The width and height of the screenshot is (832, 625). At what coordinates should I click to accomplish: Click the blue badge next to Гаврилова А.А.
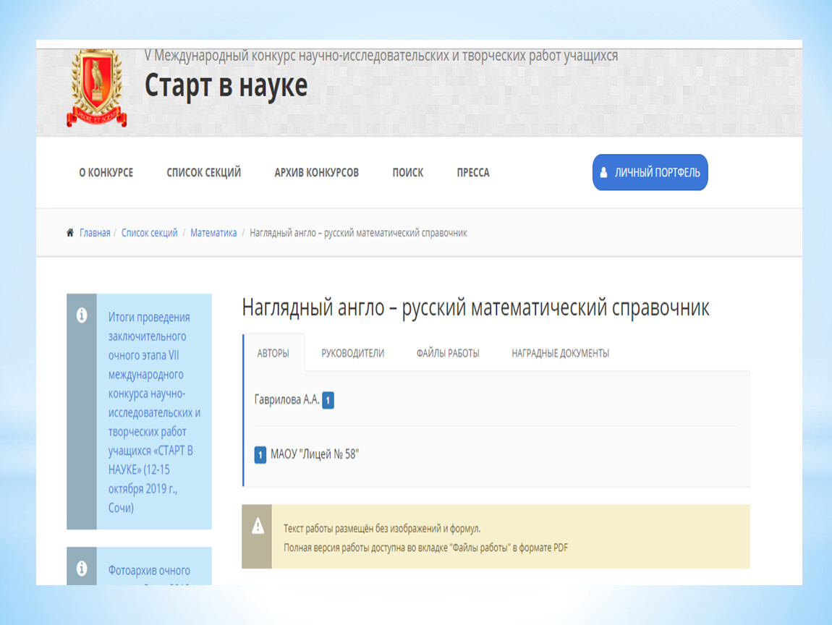328,401
